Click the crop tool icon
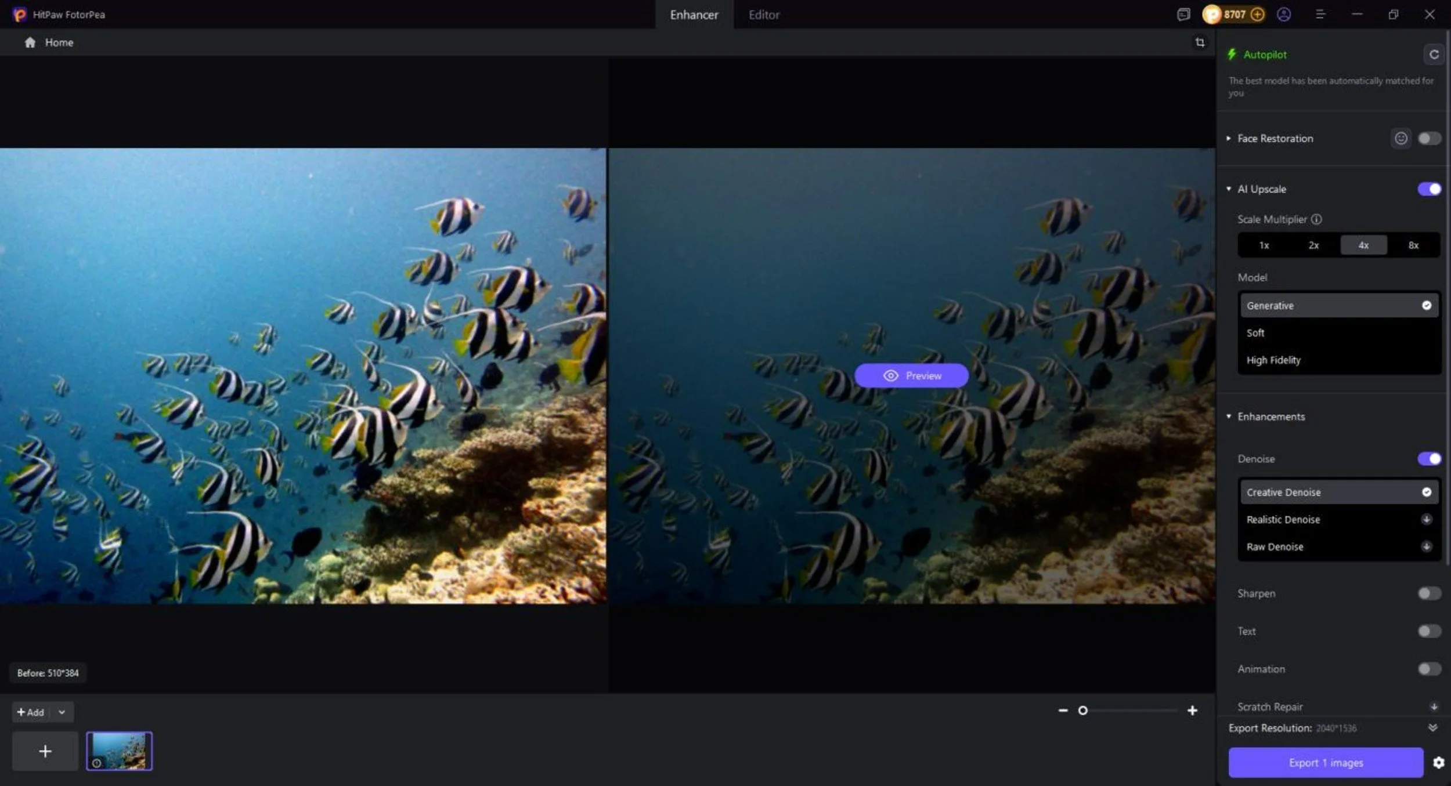1451x786 pixels. (1200, 42)
